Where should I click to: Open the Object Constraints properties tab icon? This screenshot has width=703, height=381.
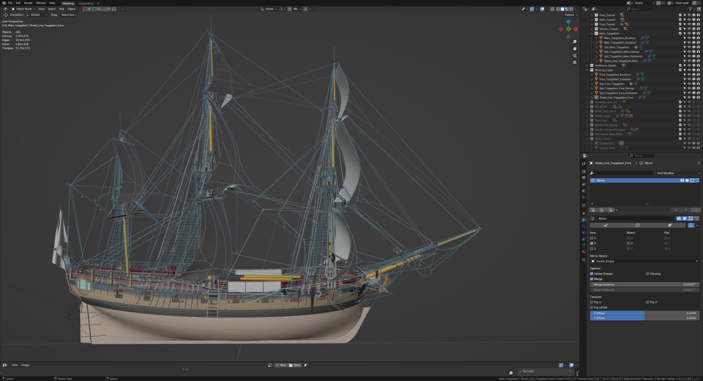pos(583,239)
